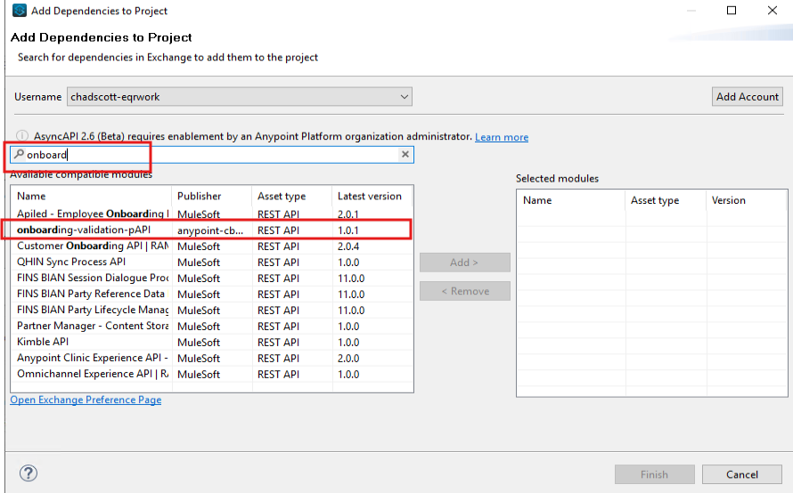Viewport: 793px width, 493px height.
Task: Click the AsyncAPI info icon
Action: click(22, 136)
